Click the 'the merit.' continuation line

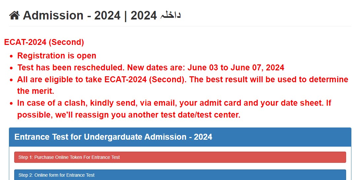(36, 91)
